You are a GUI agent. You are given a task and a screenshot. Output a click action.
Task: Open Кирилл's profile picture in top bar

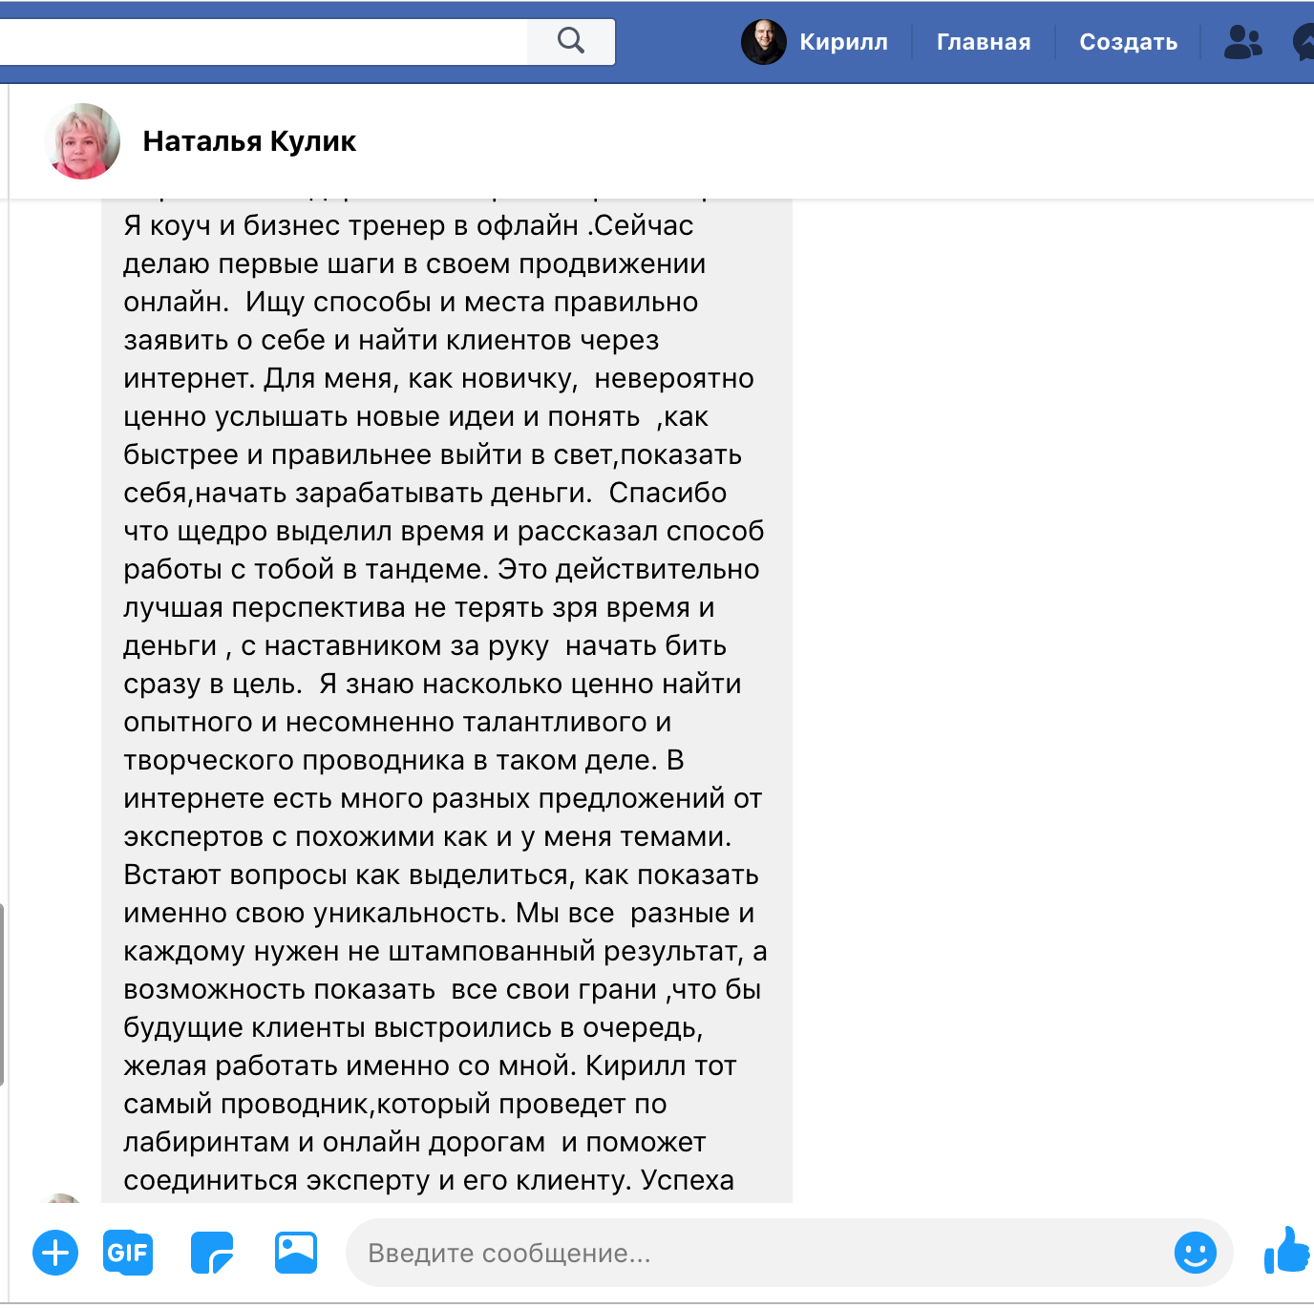coord(763,42)
